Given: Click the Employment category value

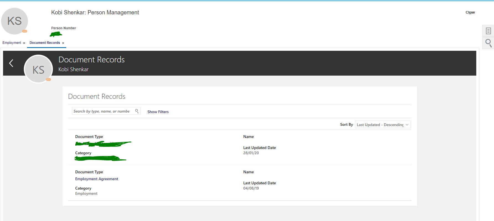Looking at the screenshot, I should (86, 193).
